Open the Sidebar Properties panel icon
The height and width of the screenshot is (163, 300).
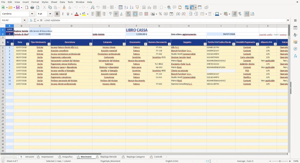point(295,28)
